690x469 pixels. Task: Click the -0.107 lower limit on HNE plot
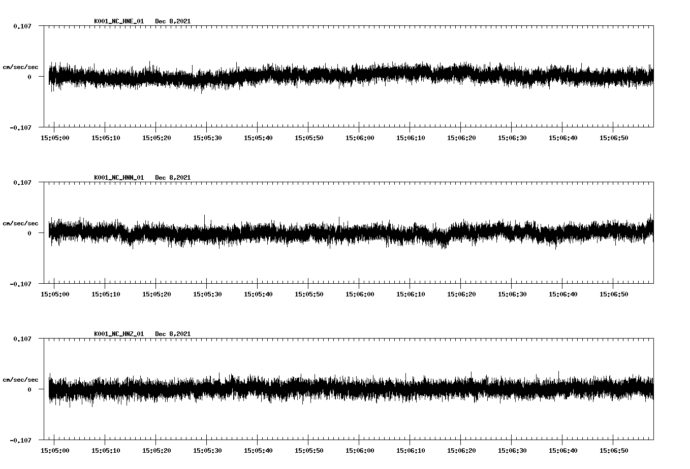(20, 128)
